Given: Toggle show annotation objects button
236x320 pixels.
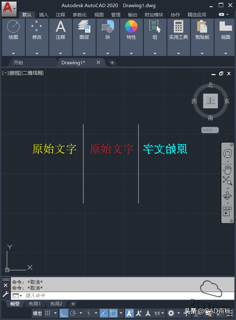Looking at the screenshot, I should coord(129,313).
